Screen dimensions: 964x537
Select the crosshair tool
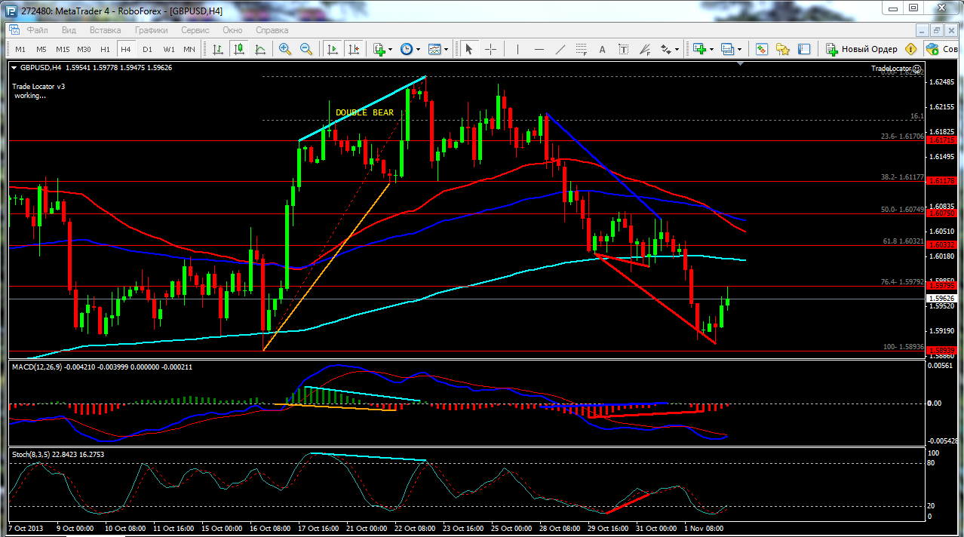coord(490,49)
